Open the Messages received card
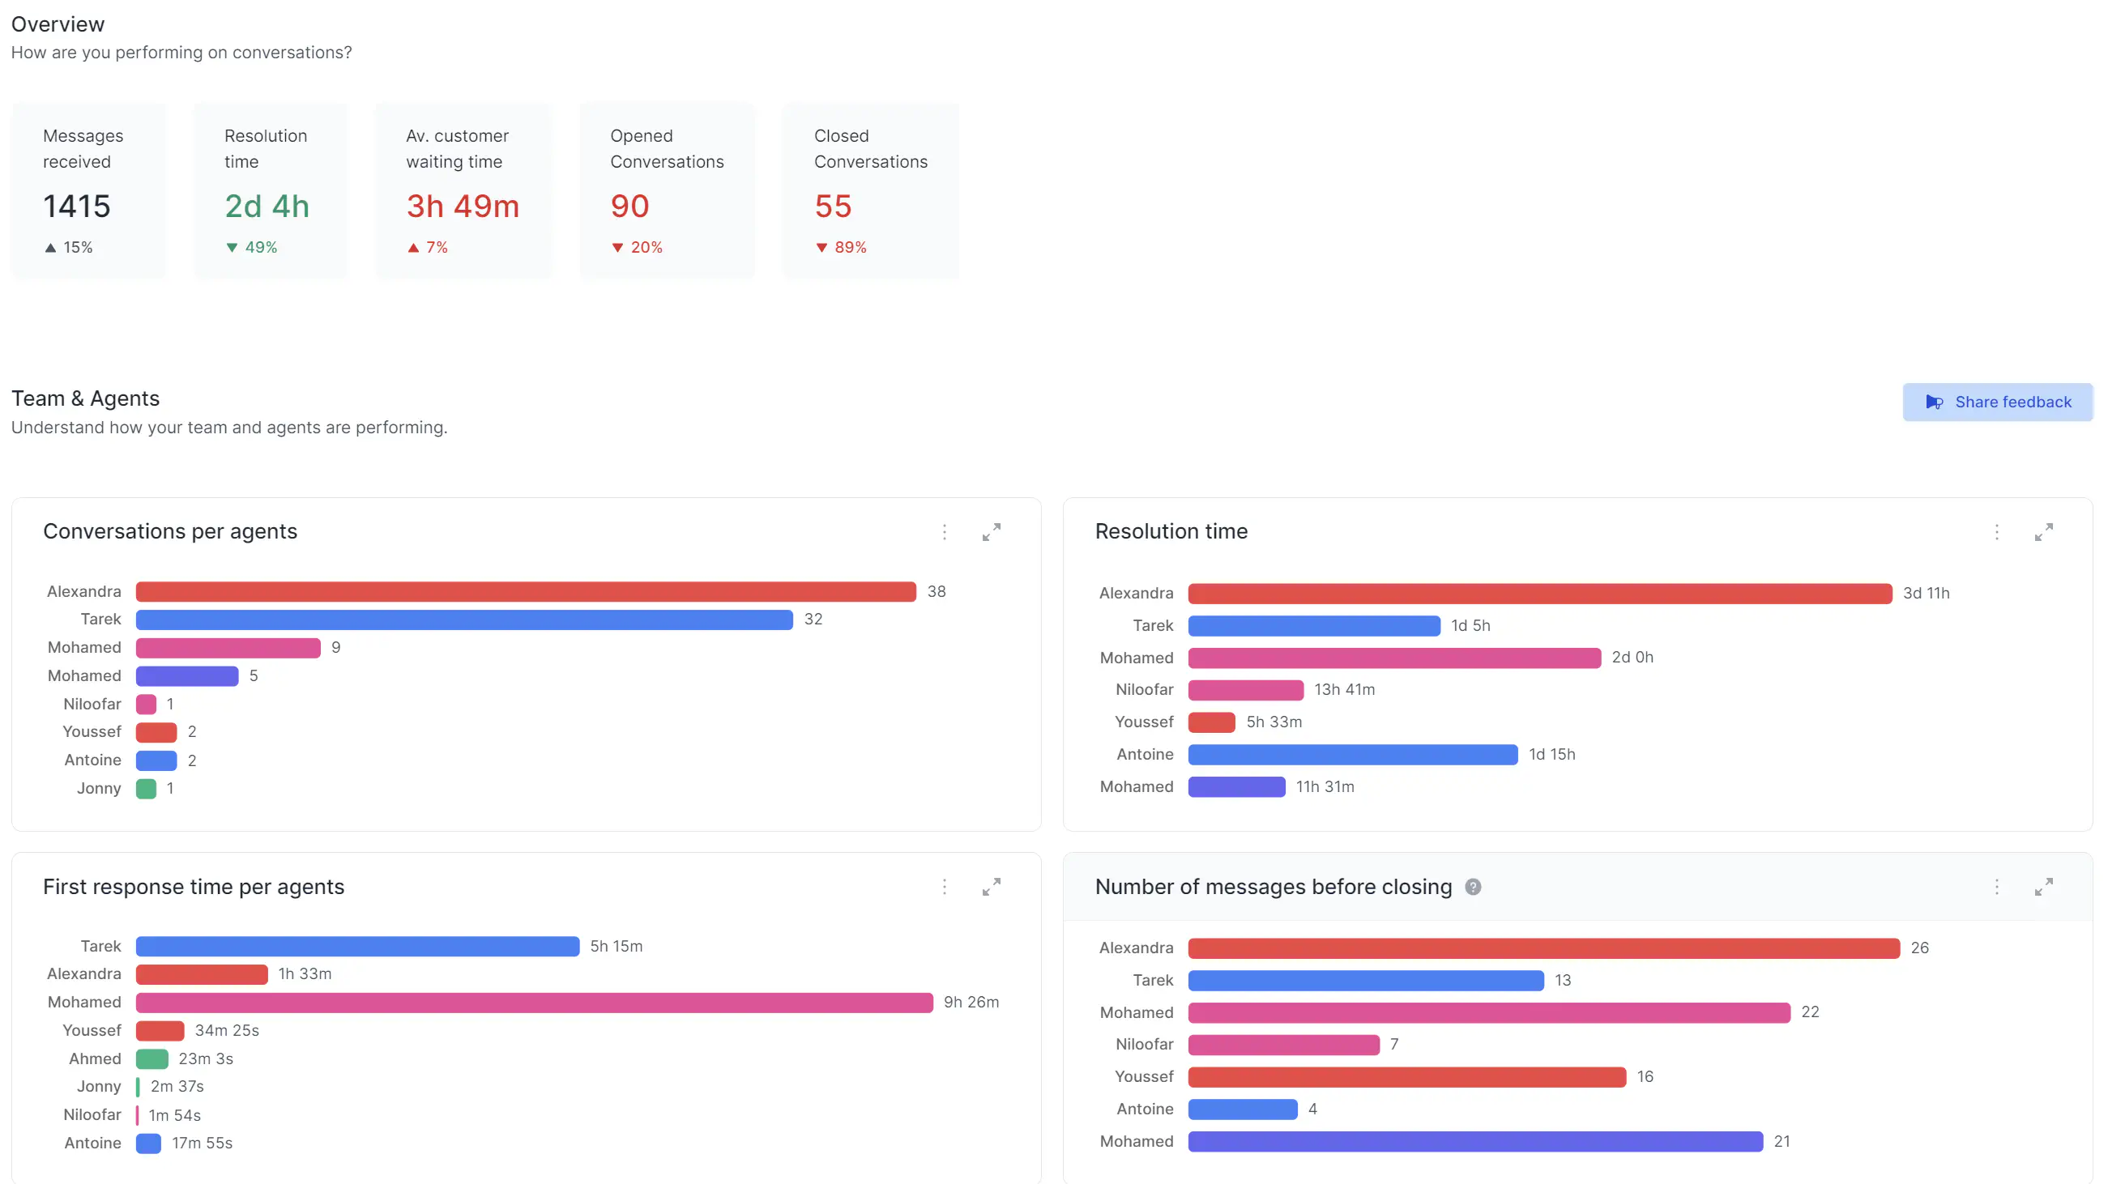Image resolution: width=2108 pixels, height=1184 pixels. (x=88, y=190)
